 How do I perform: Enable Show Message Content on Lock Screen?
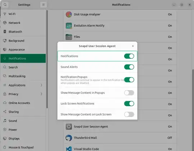pyautogui.click(x=129, y=115)
